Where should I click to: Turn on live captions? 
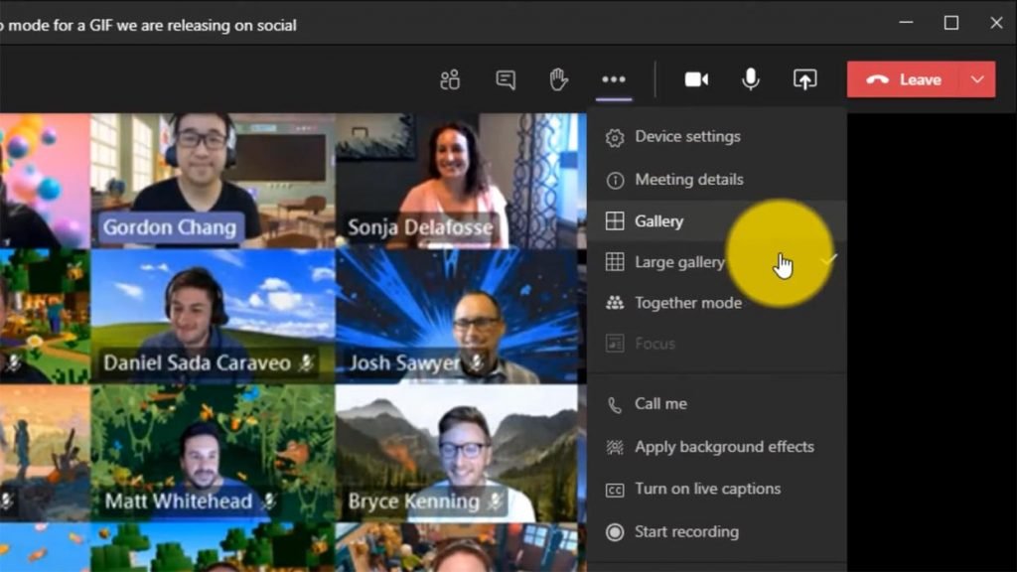[x=707, y=489]
